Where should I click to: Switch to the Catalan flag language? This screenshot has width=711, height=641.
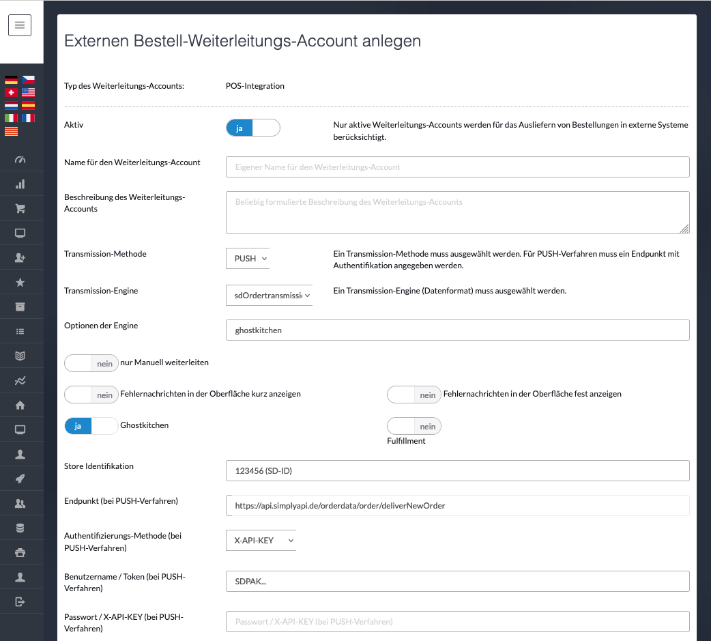click(12, 132)
